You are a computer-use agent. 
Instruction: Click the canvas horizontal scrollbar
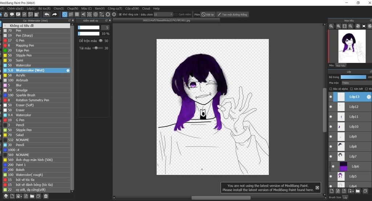221,198
